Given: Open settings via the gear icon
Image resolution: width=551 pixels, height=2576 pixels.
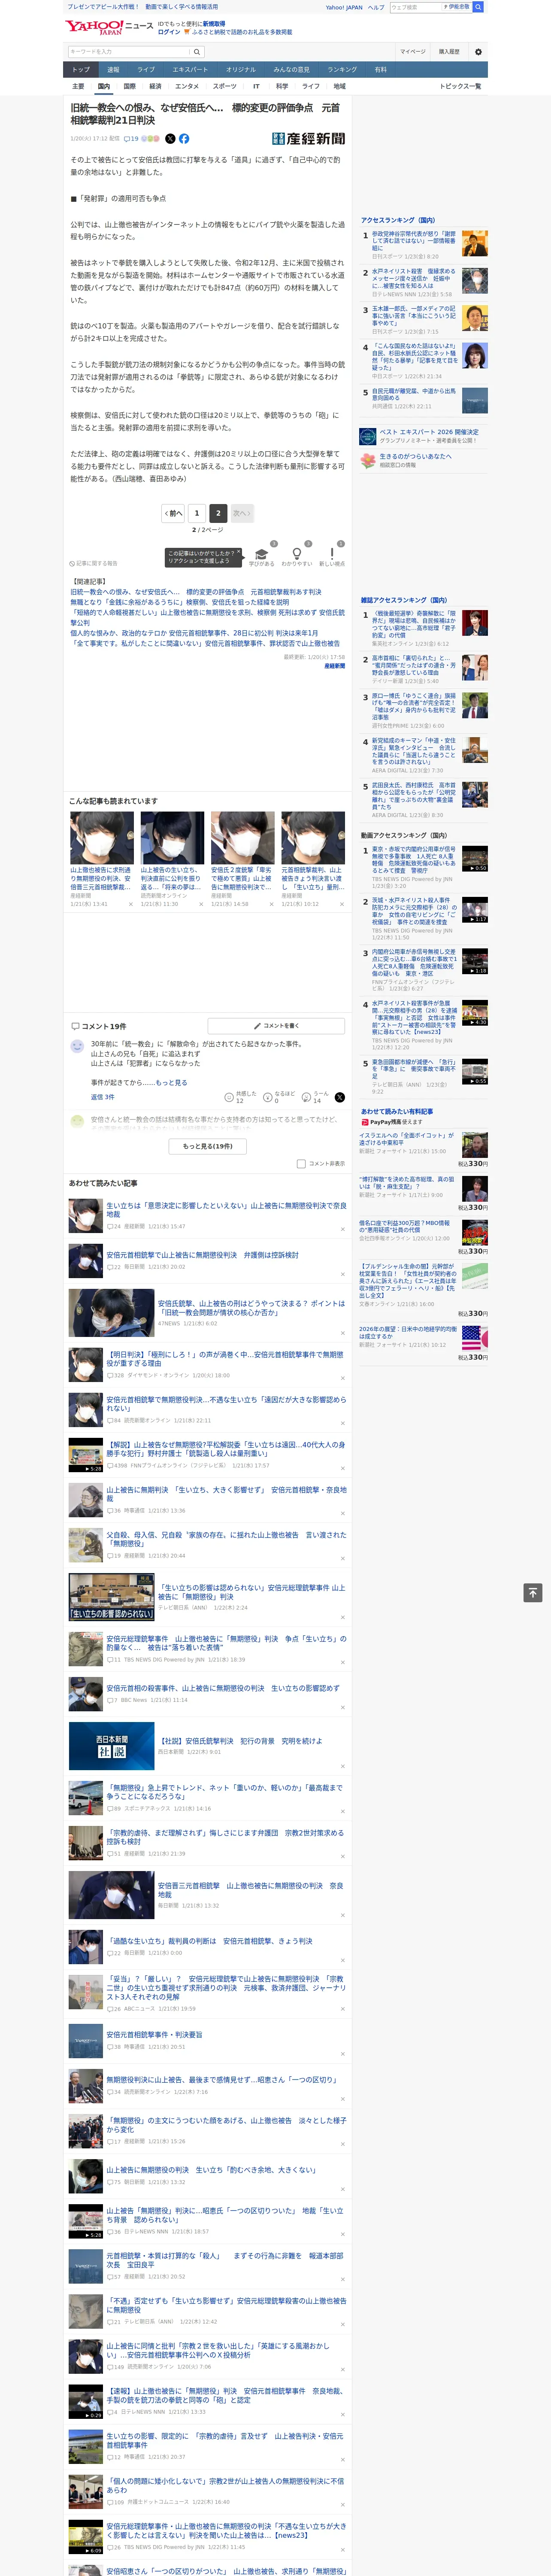Looking at the screenshot, I should click(478, 51).
